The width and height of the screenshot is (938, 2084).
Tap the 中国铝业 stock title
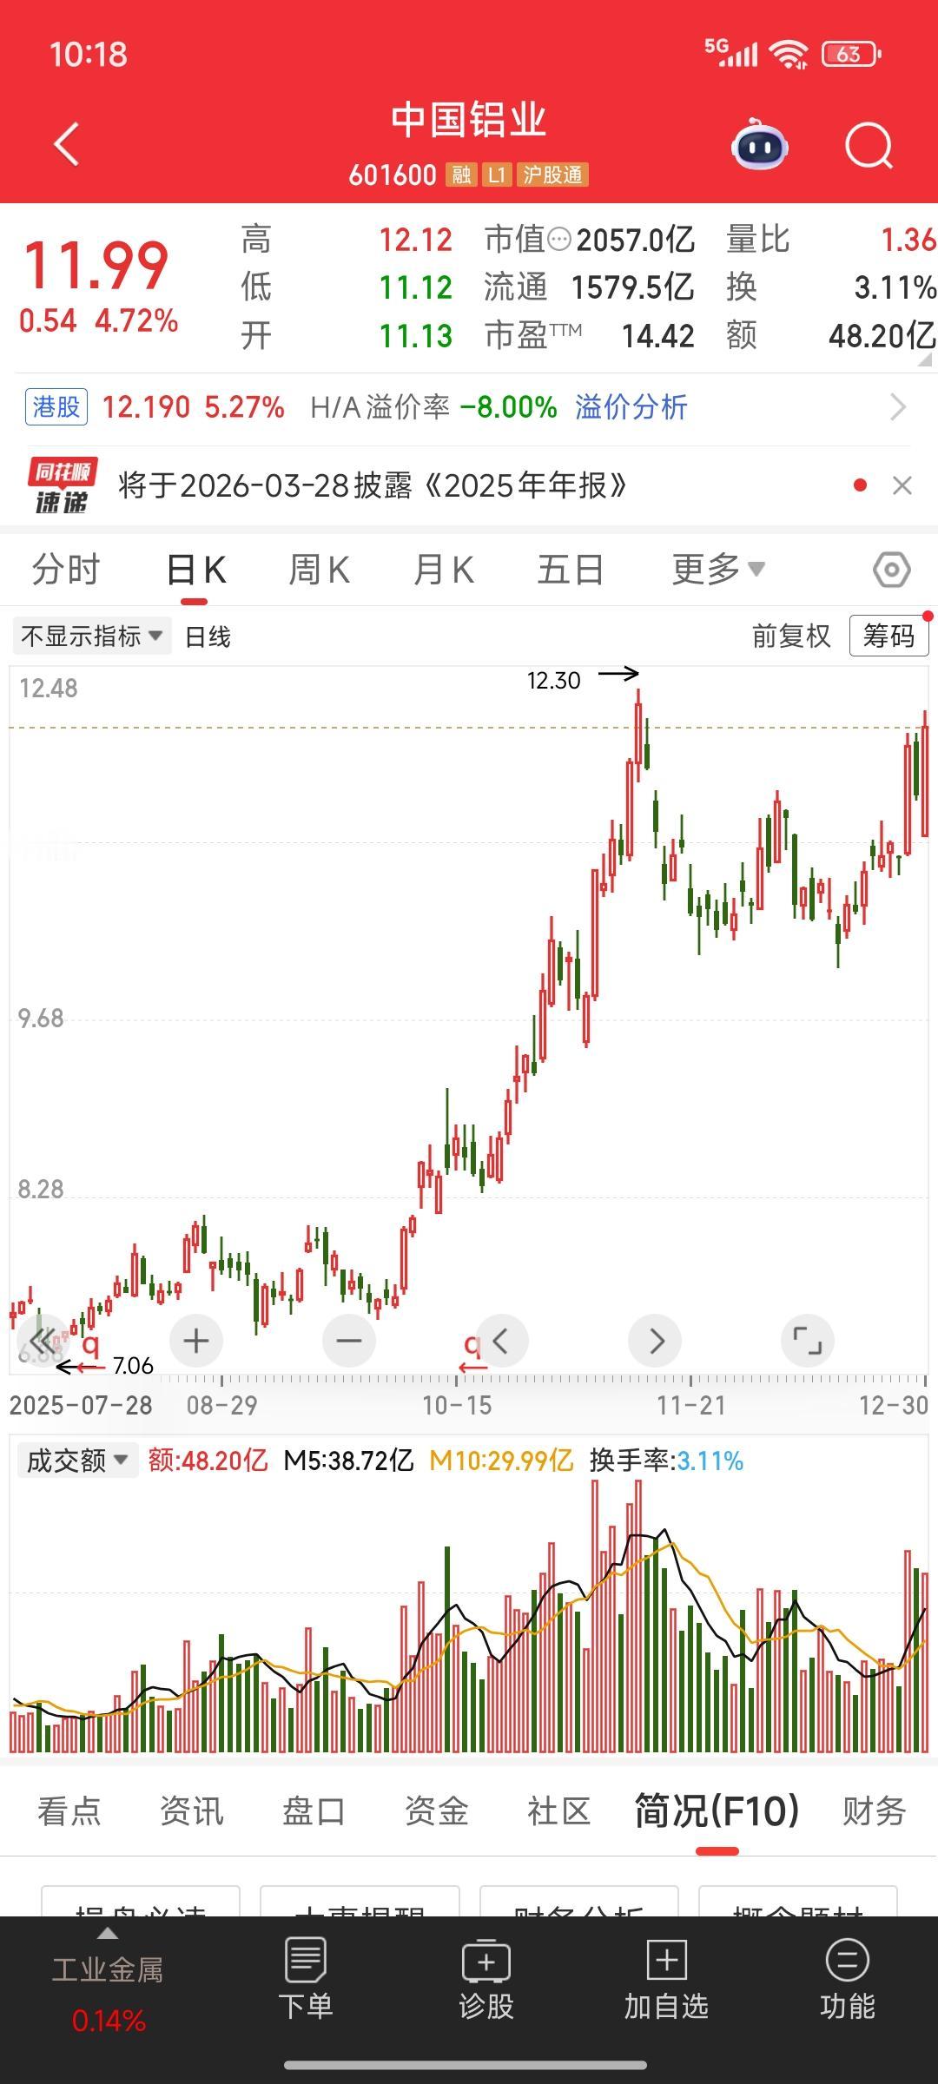(468, 121)
